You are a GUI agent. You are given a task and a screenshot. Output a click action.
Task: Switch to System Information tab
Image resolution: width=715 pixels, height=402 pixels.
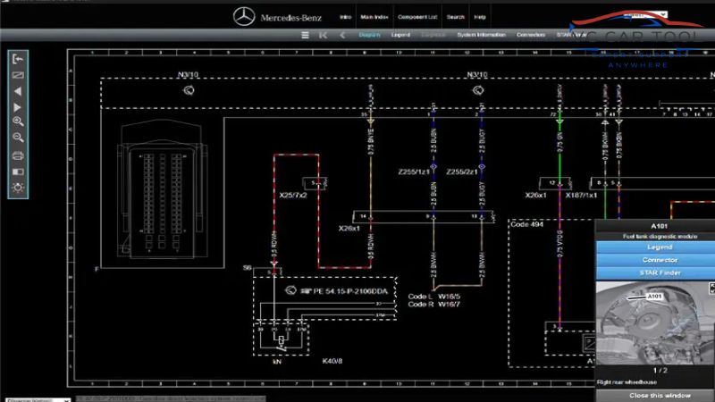[481, 36]
